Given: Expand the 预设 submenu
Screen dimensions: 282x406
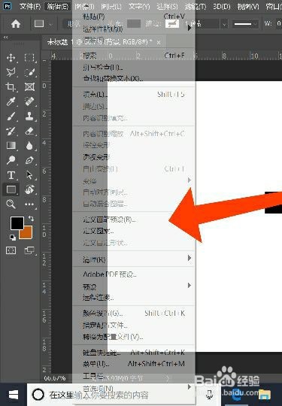Looking at the screenshot, I should (x=190, y=286).
